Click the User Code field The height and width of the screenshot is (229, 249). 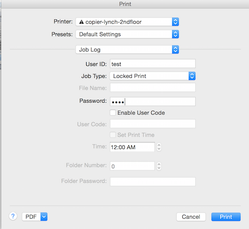153,124
